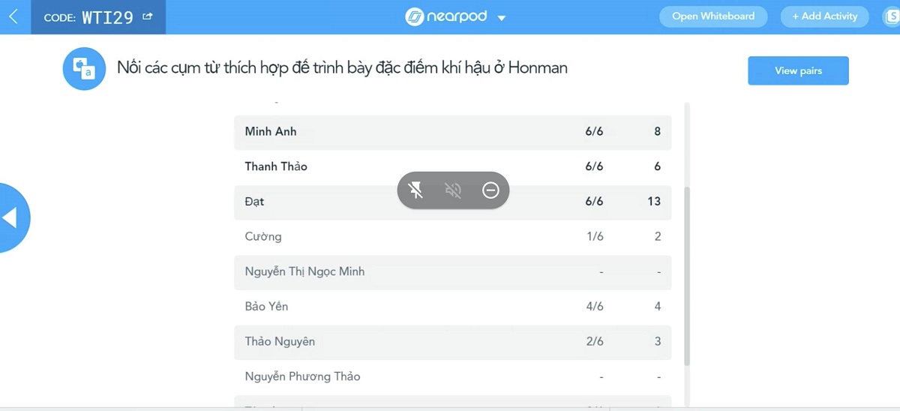Click the matching pairs activity icon
The width and height of the screenshot is (900, 411).
[x=84, y=68]
